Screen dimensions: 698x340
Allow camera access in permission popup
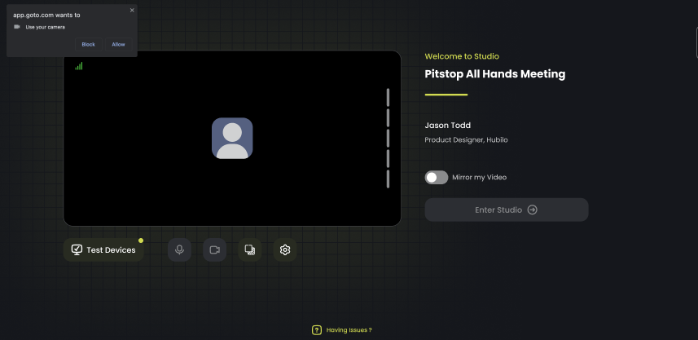click(x=118, y=45)
